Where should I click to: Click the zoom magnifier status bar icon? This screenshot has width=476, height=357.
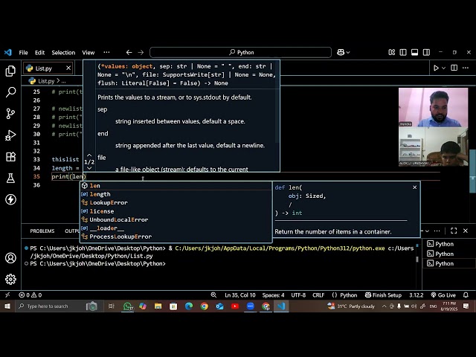tap(213, 295)
